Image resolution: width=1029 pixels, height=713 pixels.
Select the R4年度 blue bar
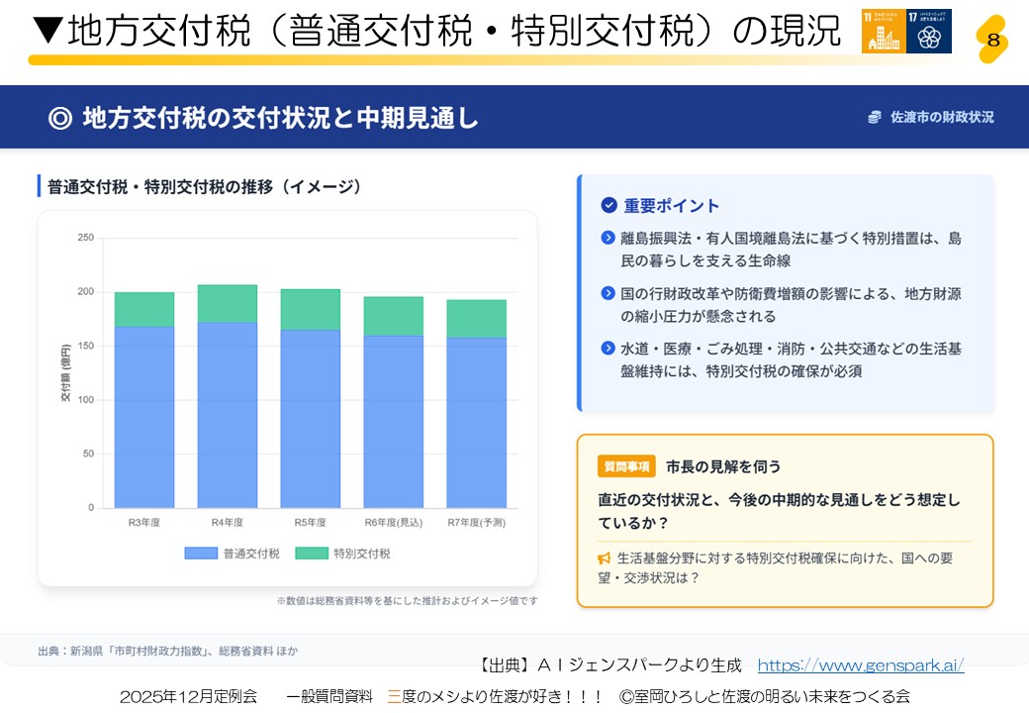coord(228,416)
